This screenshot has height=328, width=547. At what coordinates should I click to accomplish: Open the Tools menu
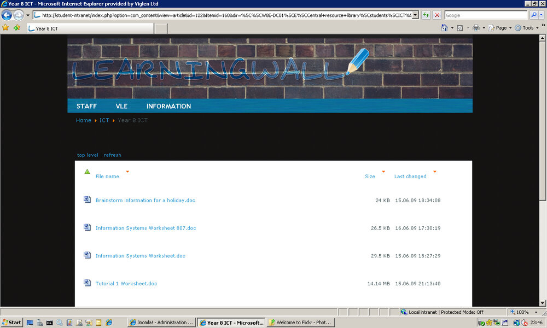click(x=527, y=28)
